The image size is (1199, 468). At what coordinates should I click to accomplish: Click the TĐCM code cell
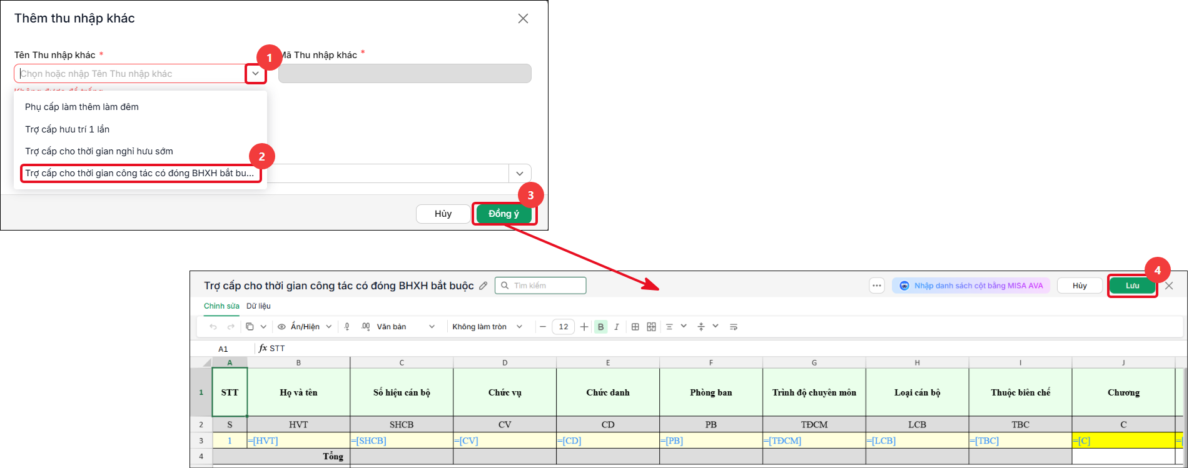(814, 424)
